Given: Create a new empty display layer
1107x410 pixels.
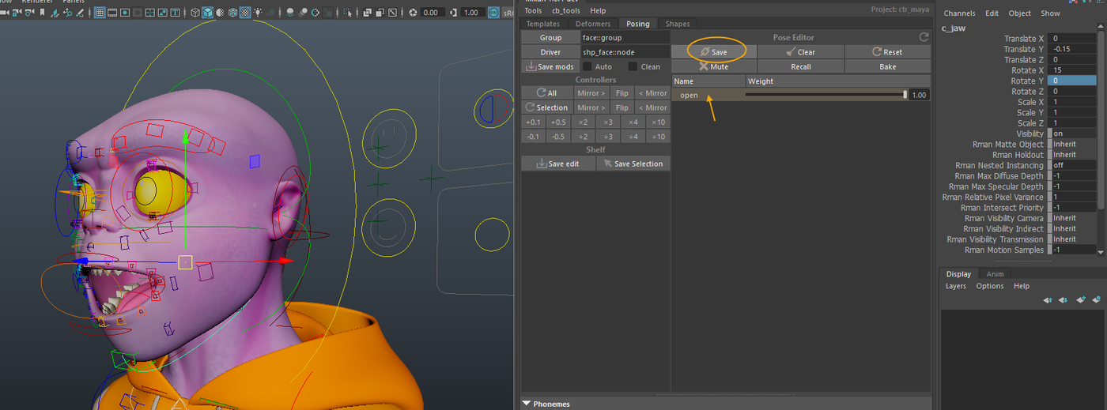Looking at the screenshot, I should [x=1079, y=300].
